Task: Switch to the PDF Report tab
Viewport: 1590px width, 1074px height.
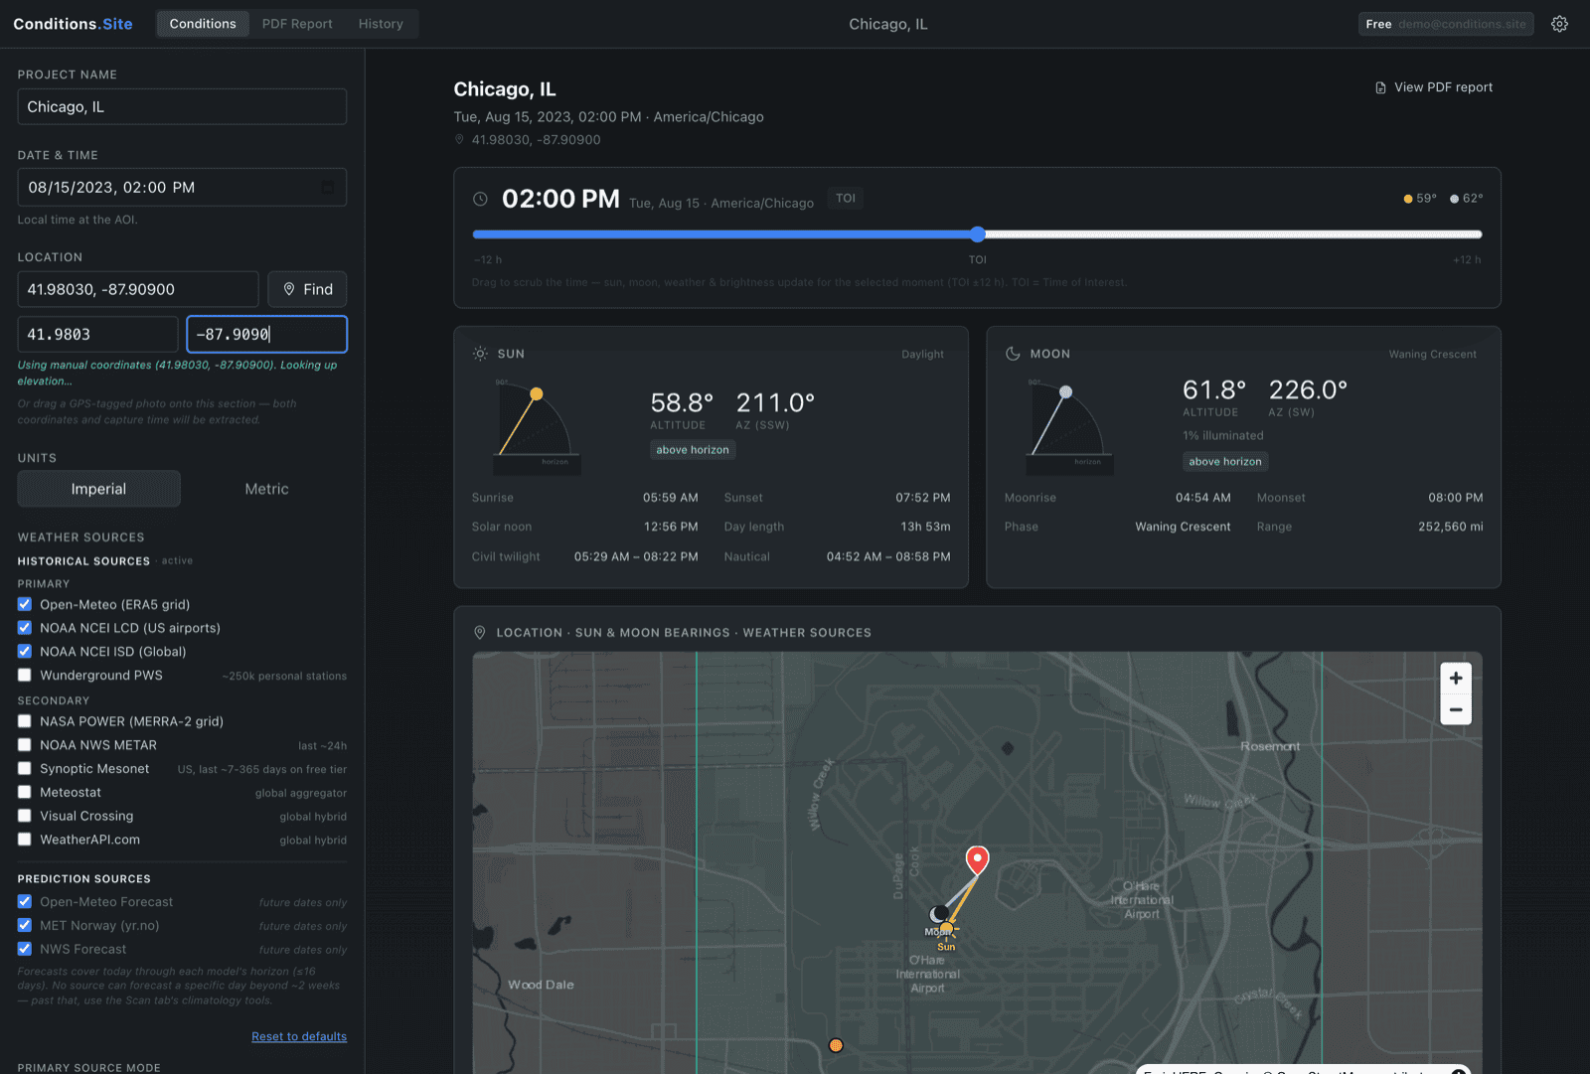Action: point(297,24)
